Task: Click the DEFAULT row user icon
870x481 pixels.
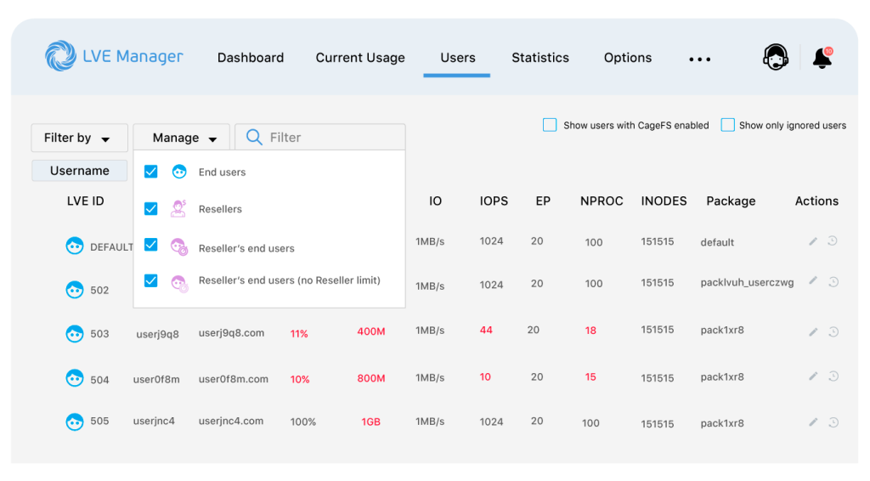Action: click(x=75, y=246)
